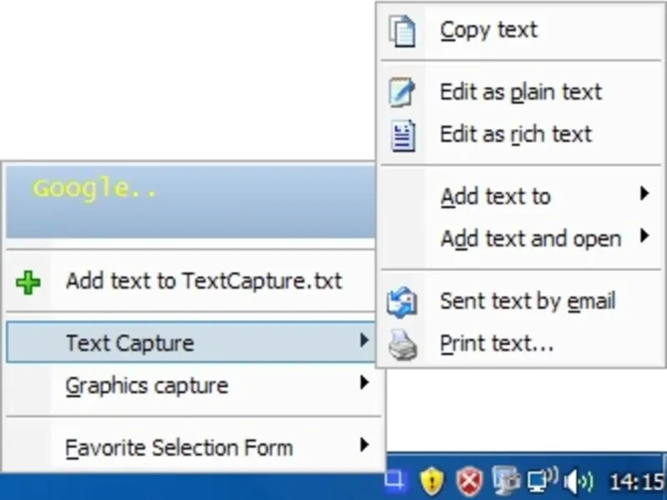Click the Sent text by email icon

point(402,302)
